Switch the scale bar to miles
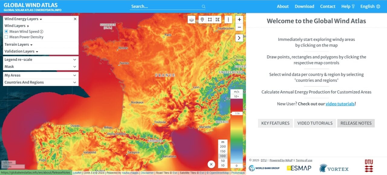387x175 pixels. [x=7, y=167]
